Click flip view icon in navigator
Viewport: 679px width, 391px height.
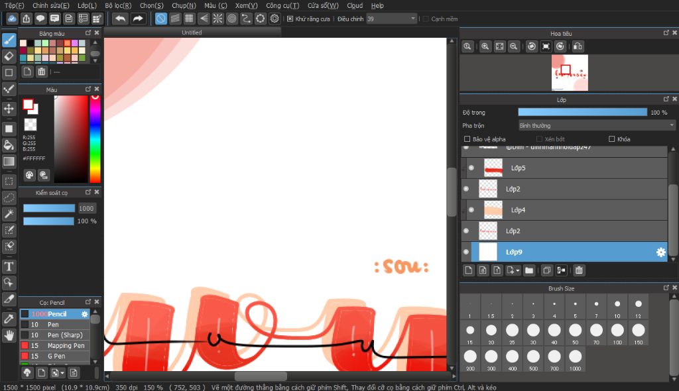pyautogui.click(x=578, y=46)
